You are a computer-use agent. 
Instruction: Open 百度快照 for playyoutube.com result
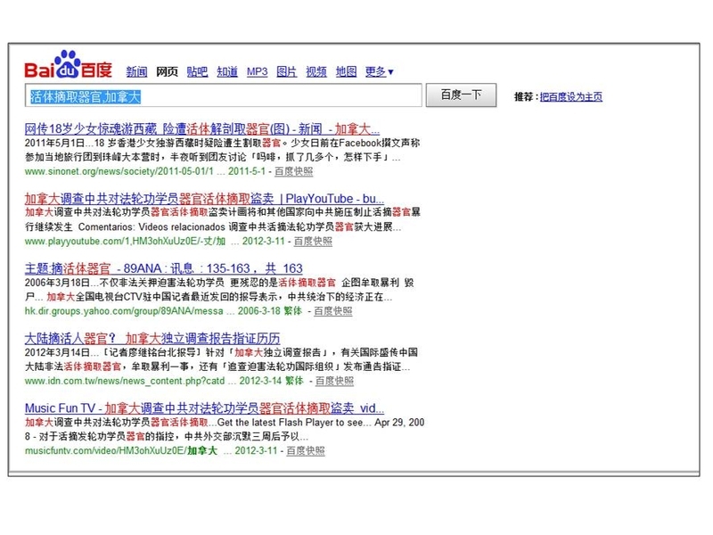(313, 241)
